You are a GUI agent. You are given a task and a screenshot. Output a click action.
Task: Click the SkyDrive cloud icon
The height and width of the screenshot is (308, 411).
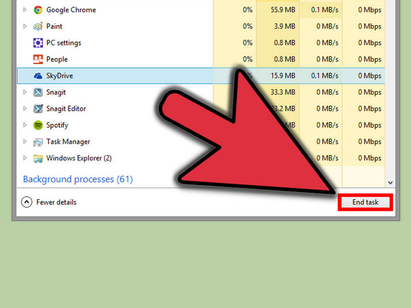(x=38, y=76)
